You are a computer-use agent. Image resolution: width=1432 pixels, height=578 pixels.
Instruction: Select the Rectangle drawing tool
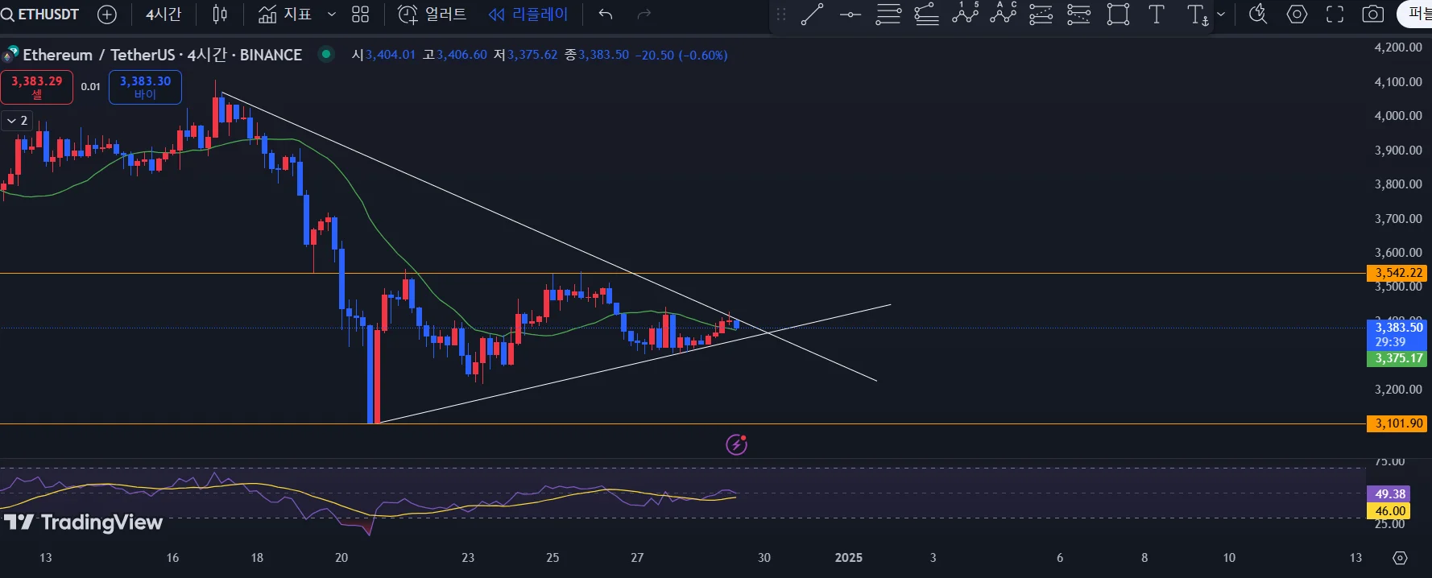click(x=1118, y=14)
